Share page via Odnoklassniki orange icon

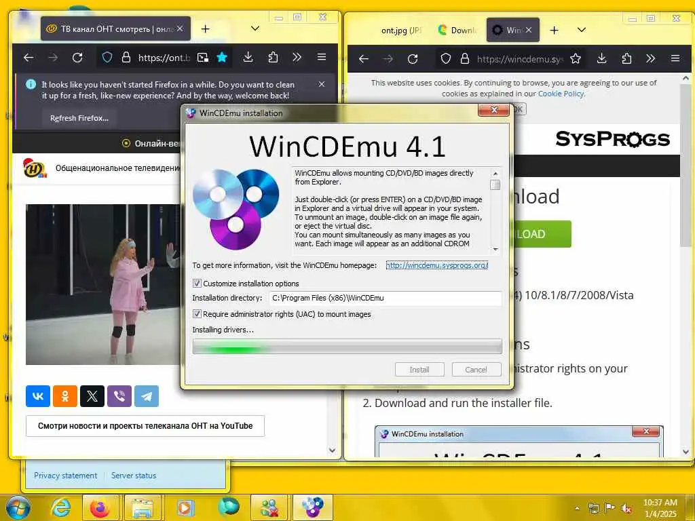tap(65, 396)
